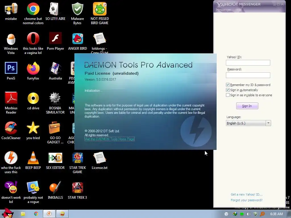291x218 pixels.
Task: Click the tray network globe icon
Action: (235, 214)
